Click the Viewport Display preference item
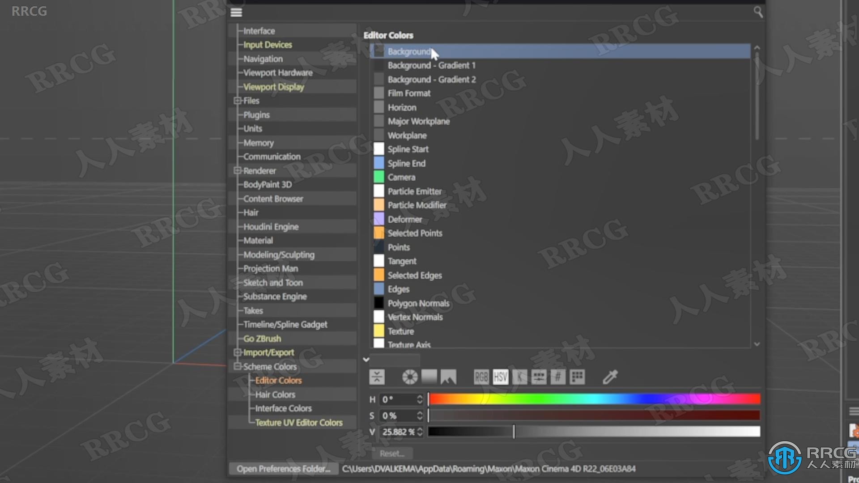Image resolution: width=859 pixels, height=483 pixels. tap(272, 86)
